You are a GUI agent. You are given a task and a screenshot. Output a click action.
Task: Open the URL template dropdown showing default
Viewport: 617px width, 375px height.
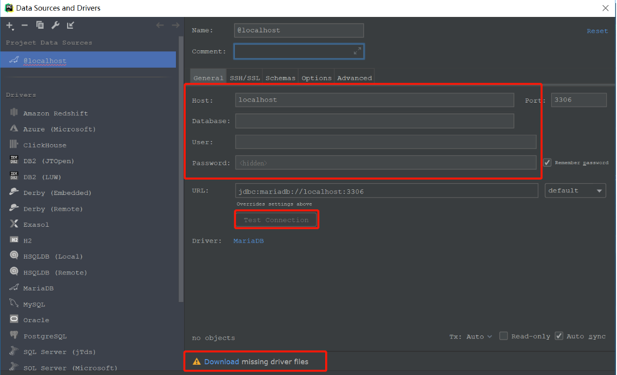pos(575,190)
